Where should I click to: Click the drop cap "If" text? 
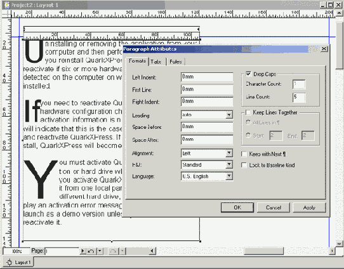point(32,111)
